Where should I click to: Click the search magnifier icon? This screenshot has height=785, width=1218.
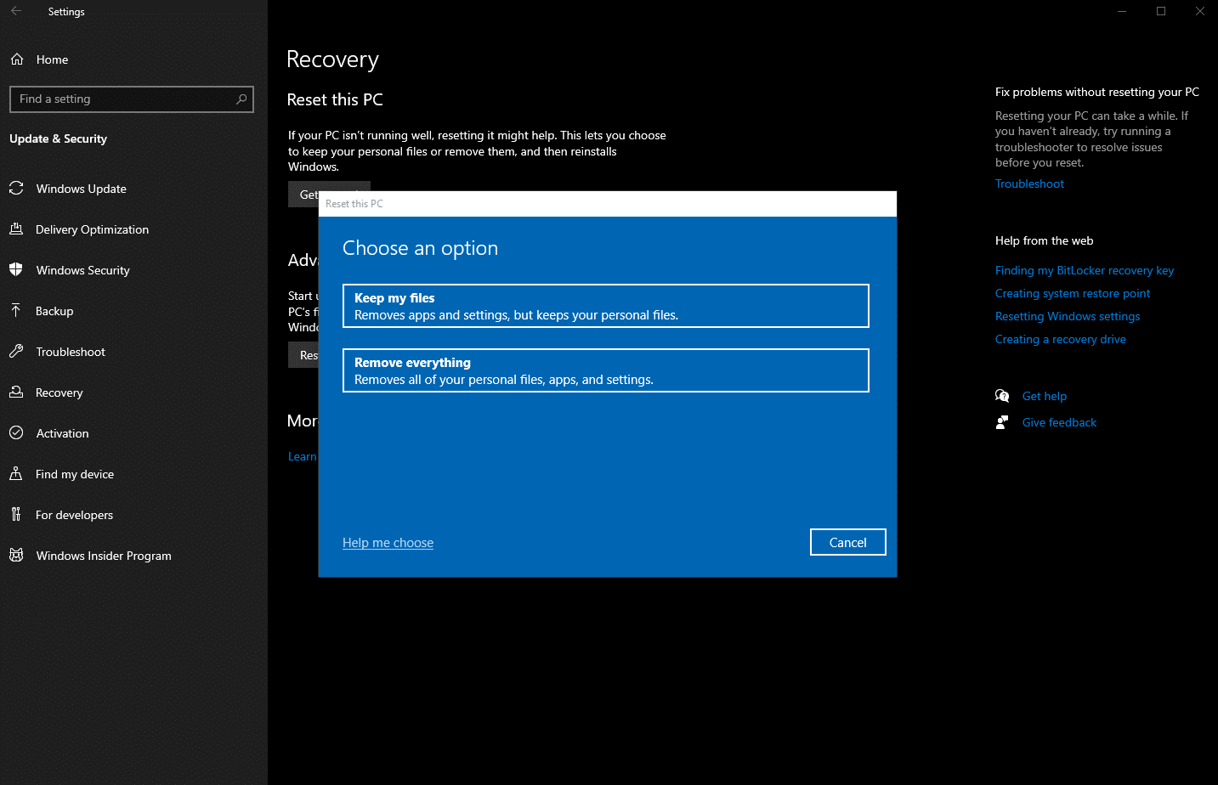tap(241, 99)
